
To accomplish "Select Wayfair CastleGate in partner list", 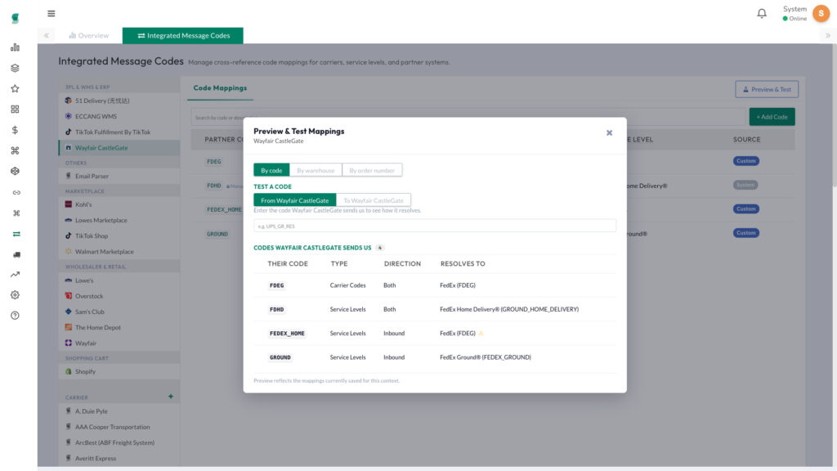I will [x=119, y=148].
